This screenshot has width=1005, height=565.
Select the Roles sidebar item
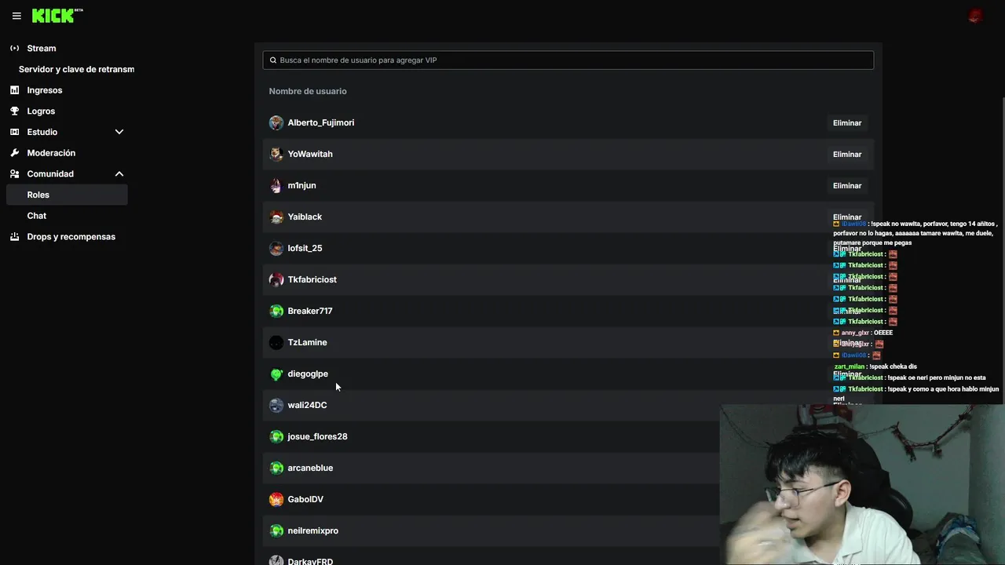tap(67, 195)
